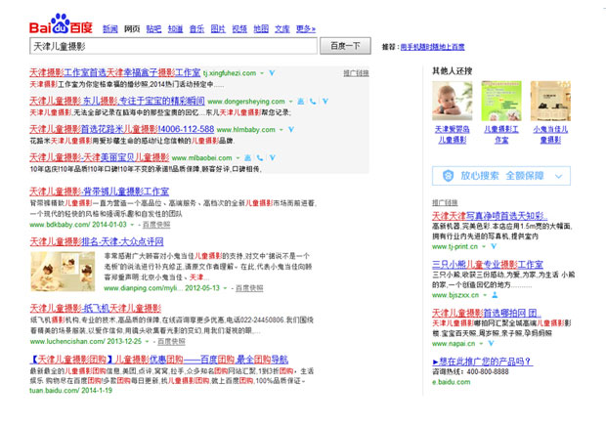Click the green 儿童摄影工作室 thumbnail
Screen dimensions: 606x426
(501, 101)
